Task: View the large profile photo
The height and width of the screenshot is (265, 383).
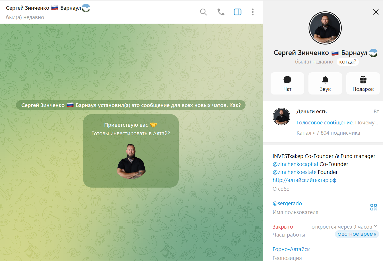Action: point(325,28)
